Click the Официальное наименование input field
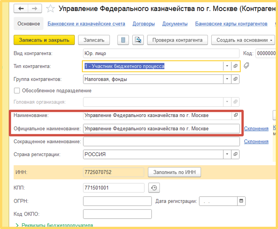The image size is (278, 229). pos(161,129)
